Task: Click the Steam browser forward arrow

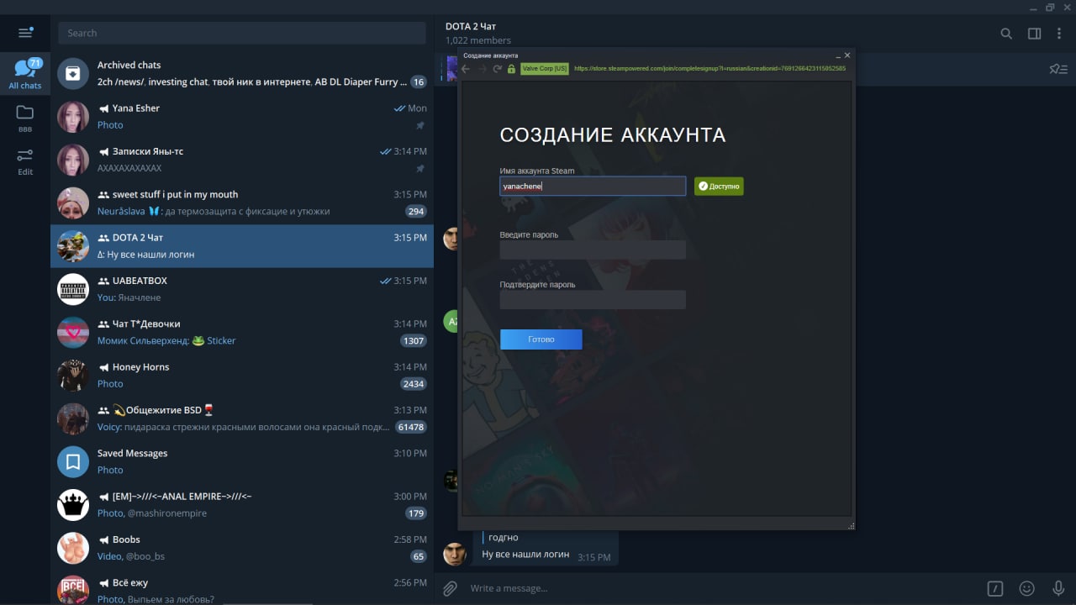Action: pyautogui.click(x=483, y=69)
